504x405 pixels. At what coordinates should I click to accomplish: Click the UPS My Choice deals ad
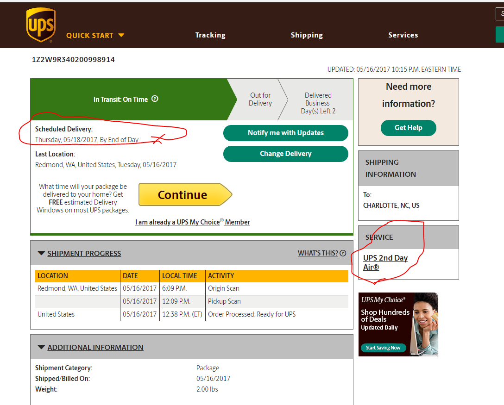point(398,324)
